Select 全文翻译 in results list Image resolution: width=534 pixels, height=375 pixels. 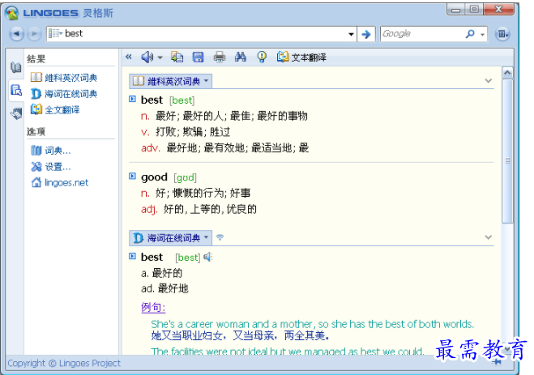point(55,109)
